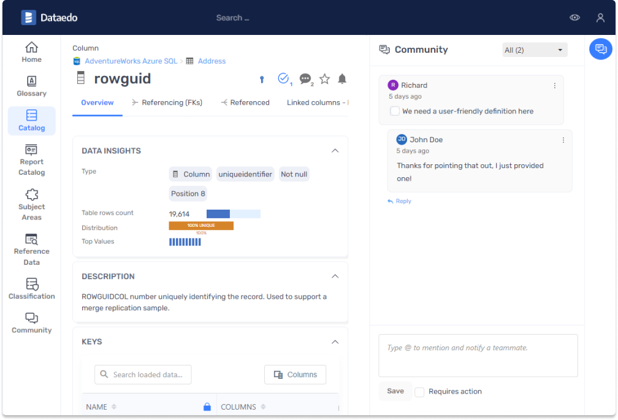Reply to John Doe's comment

pyautogui.click(x=399, y=201)
